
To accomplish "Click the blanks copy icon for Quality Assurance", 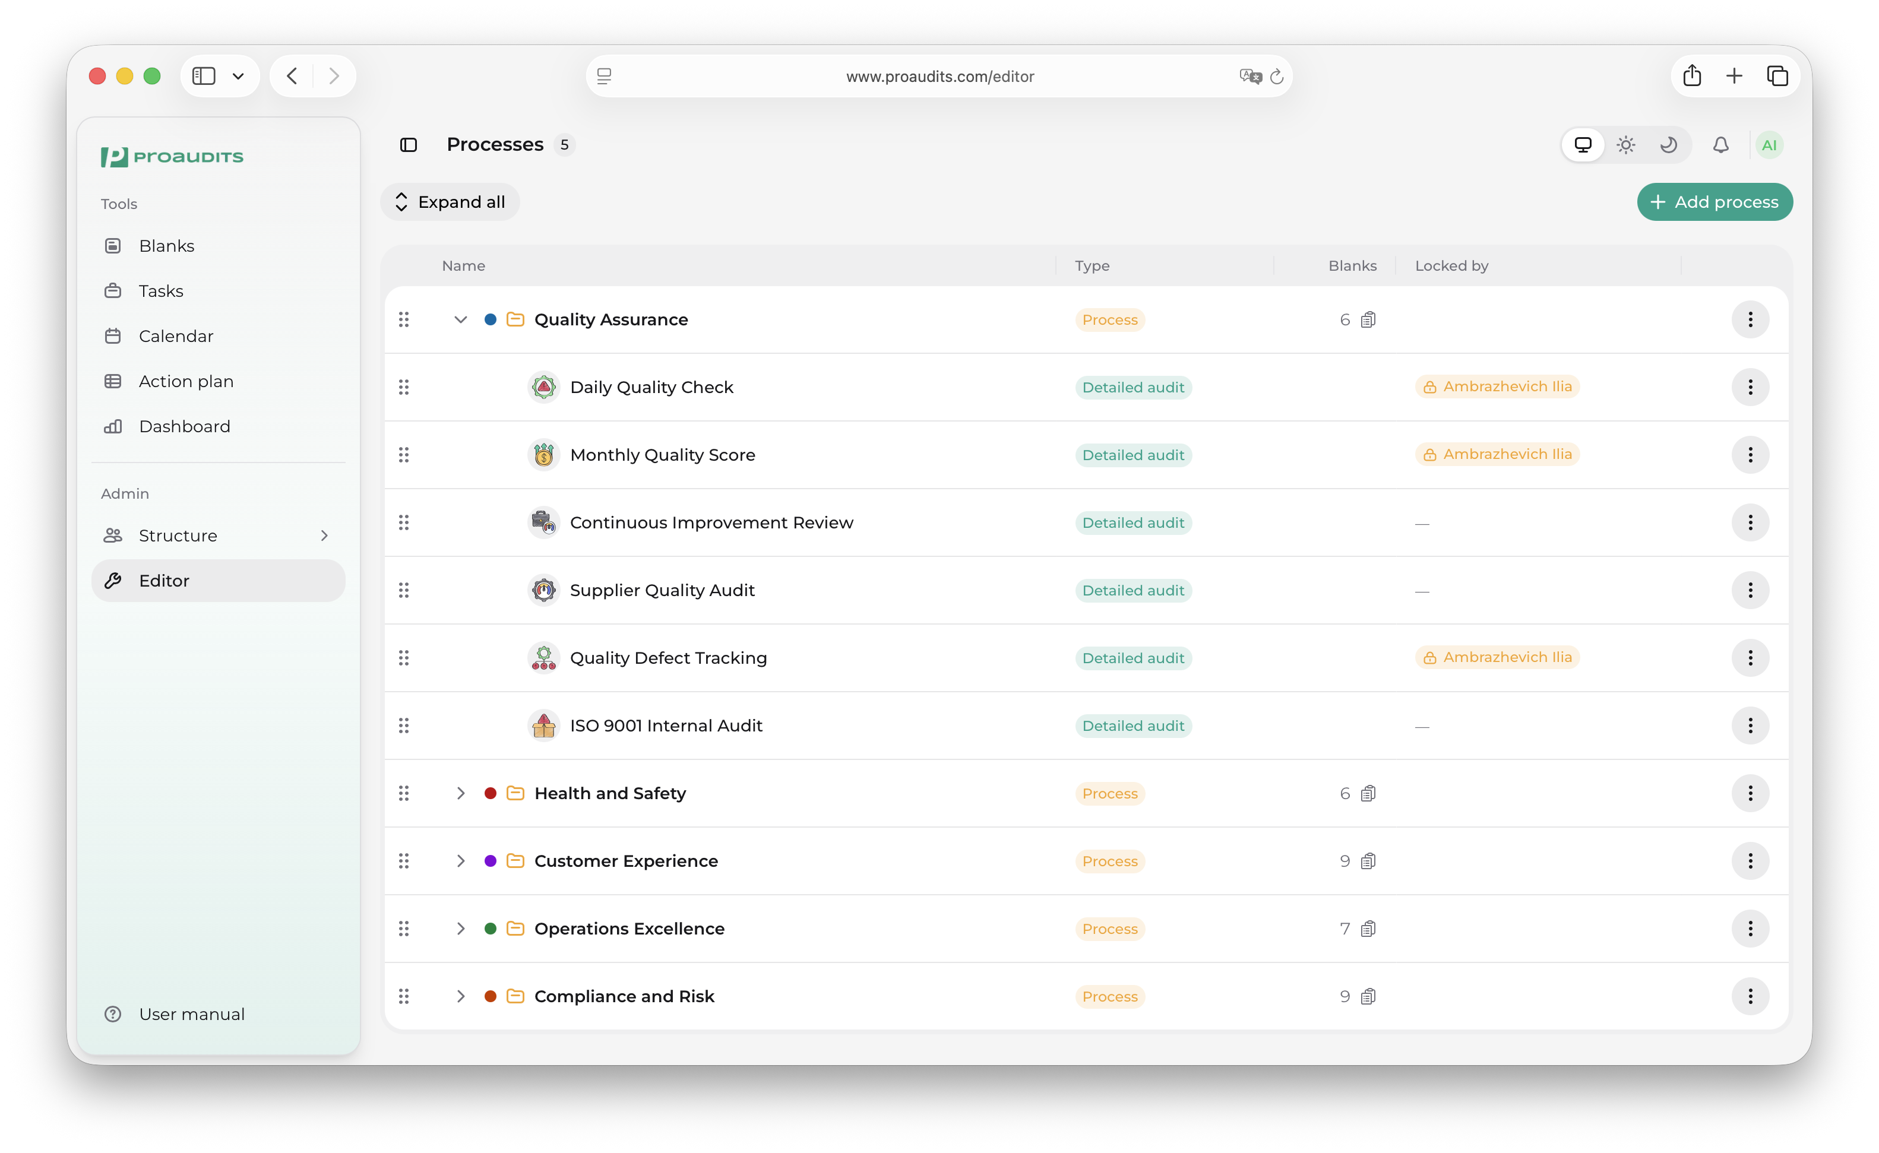I will 1368,319.
